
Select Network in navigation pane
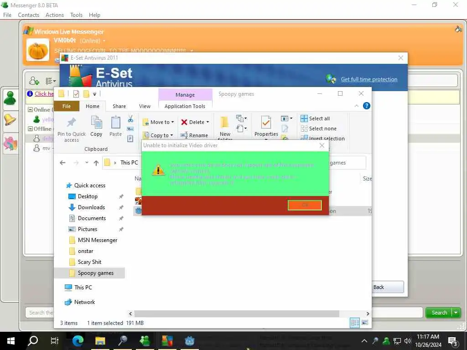[x=84, y=302]
